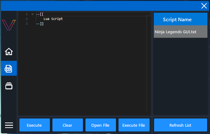Click the V logo in the sidebar
This screenshot has height=134, width=210.
click(9, 25)
